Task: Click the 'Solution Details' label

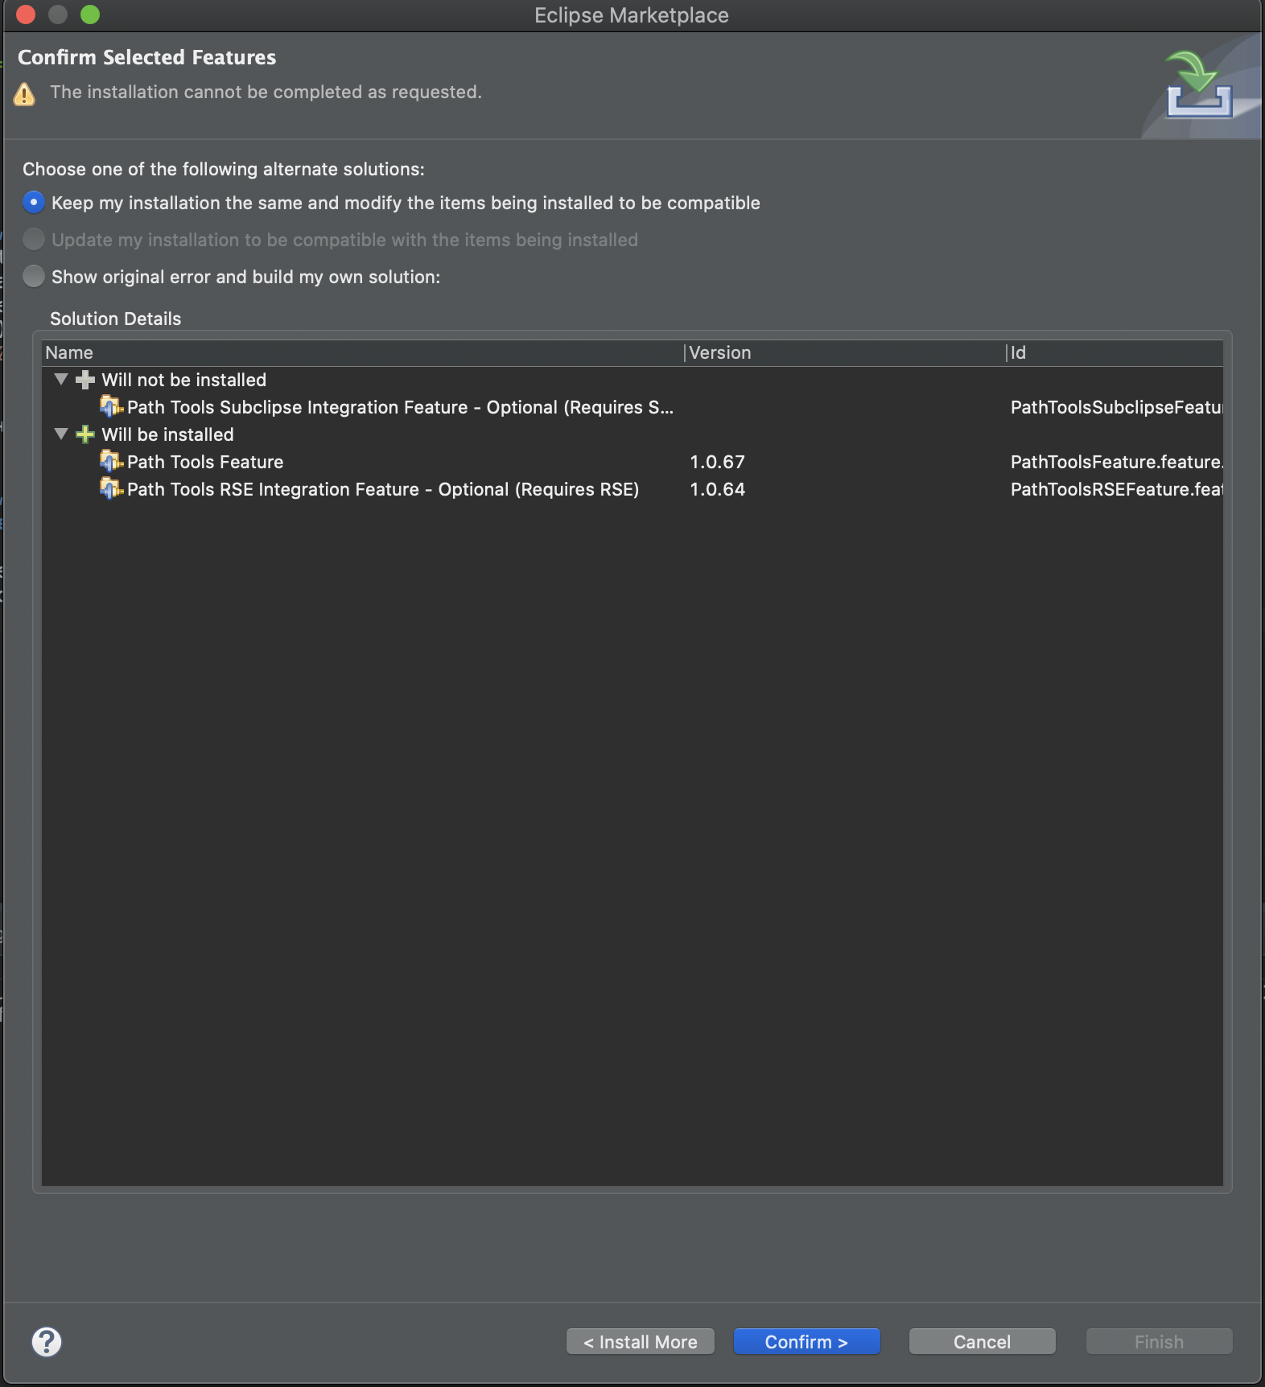Action: pos(116,319)
